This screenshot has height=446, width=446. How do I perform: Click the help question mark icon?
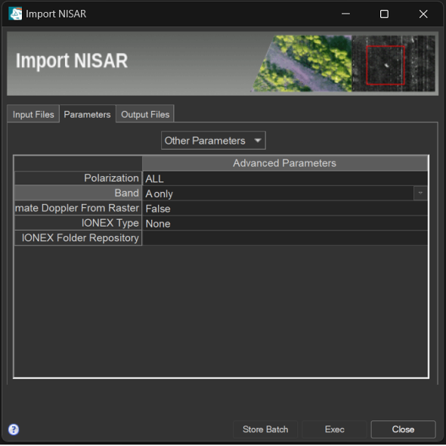point(14,429)
